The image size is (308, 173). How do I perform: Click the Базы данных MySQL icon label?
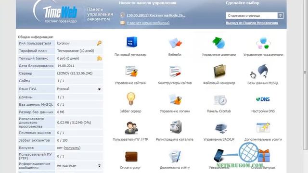pyautogui.click(x=263, y=83)
